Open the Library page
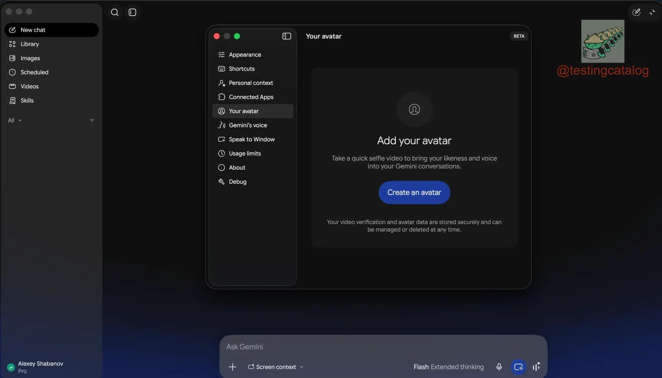Screen dimensions: 662x378 pyautogui.click(x=52, y=44)
